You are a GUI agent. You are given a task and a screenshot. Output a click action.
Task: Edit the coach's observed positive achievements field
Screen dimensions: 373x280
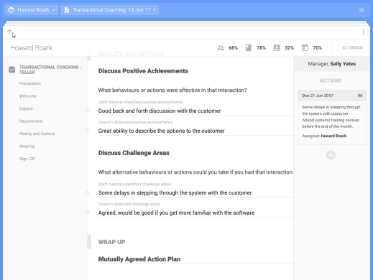[x=195, y=131]
